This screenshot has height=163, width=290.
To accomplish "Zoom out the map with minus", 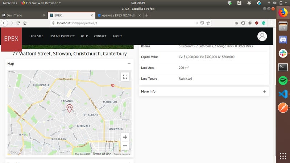I will (125, 146).
